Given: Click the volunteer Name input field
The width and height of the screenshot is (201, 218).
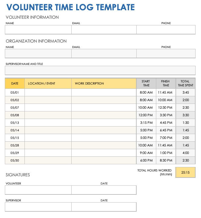Looking at the screenshot, I should click(38, 30).
